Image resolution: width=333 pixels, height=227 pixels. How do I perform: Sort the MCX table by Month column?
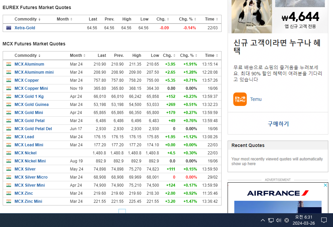[78, 55]
